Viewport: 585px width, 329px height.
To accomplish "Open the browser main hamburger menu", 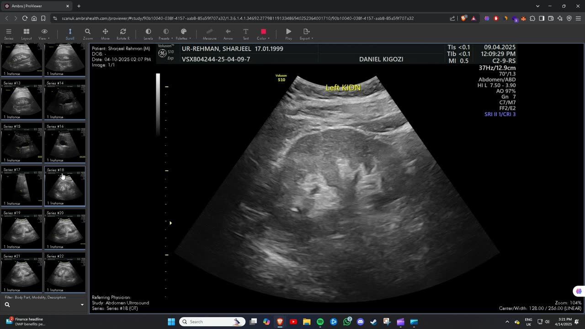I will point(578,18).
